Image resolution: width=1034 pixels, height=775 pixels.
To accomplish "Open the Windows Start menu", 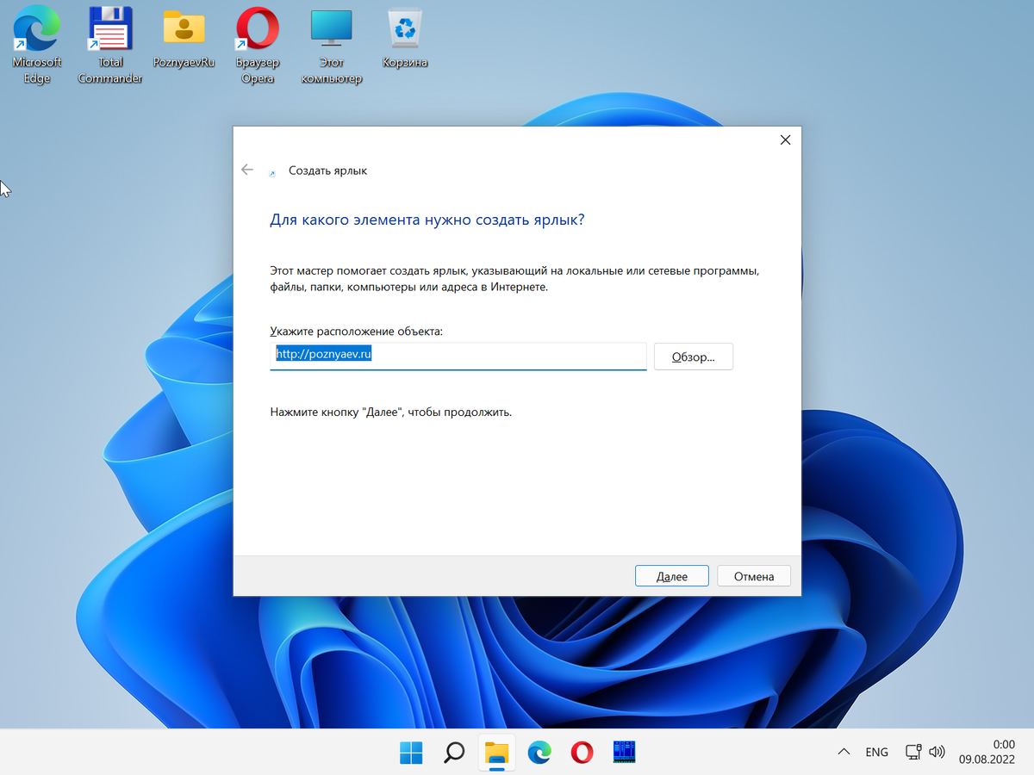I will coord(411,753).
